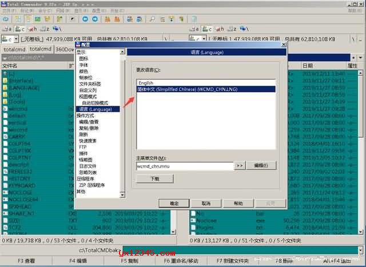Click the green thumbnail view toolbar icon

tap(38, 19)
